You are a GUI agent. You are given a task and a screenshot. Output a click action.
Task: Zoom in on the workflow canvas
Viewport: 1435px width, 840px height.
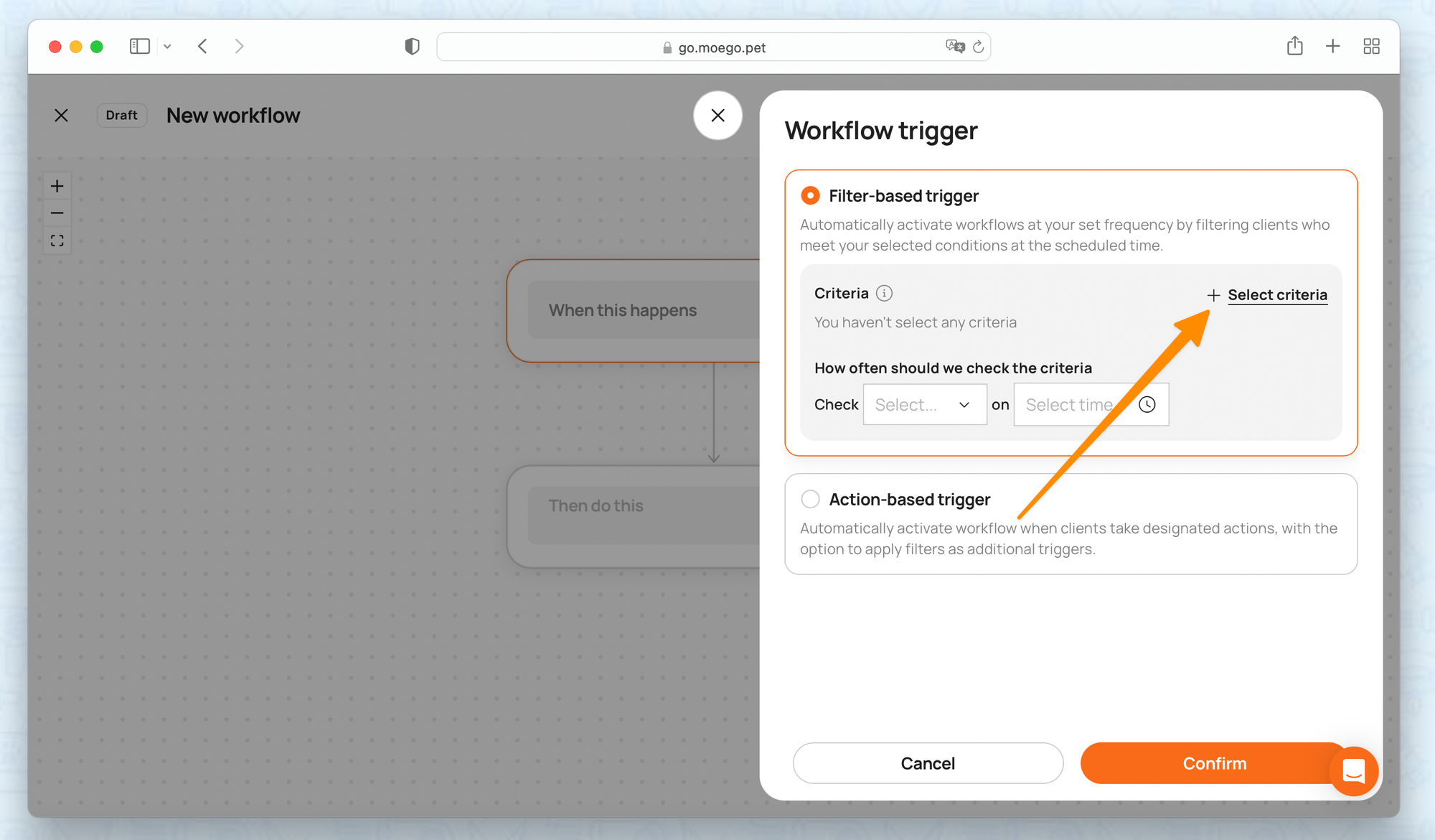[57, 187]
